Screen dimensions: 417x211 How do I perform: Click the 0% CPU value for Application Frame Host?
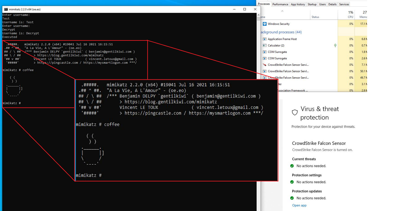click(351, 39)
